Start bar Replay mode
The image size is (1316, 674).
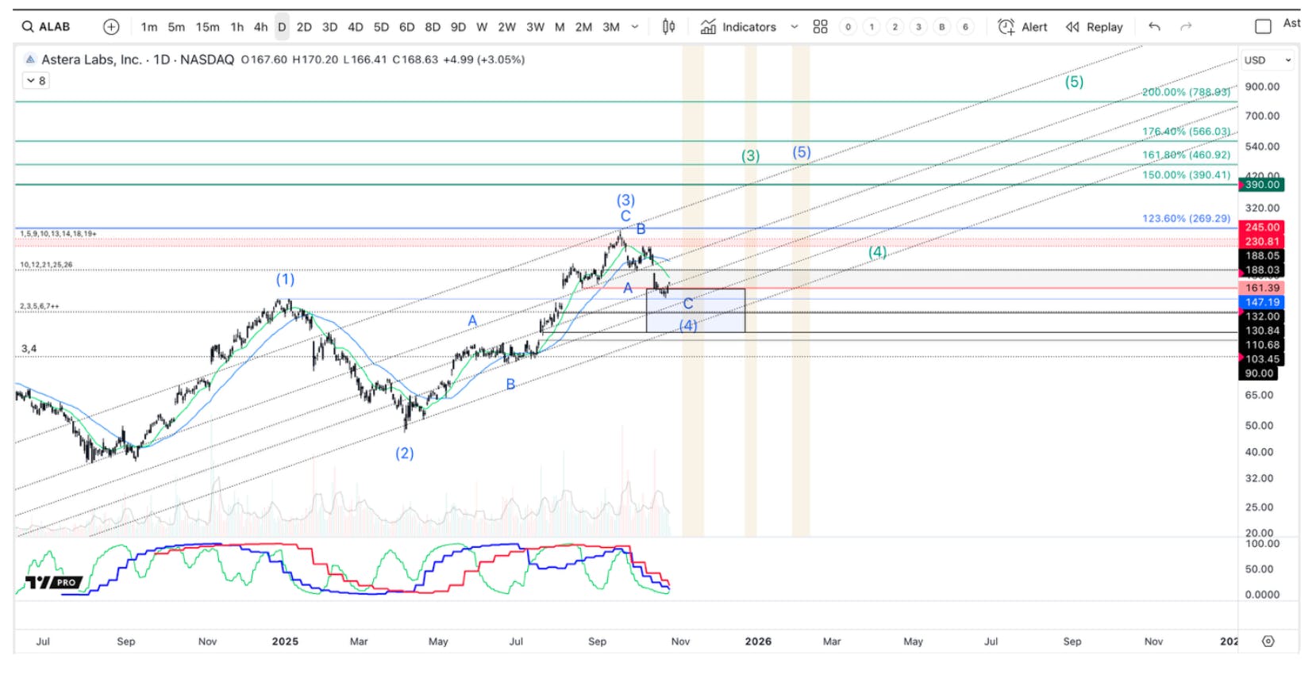click(x=1094, y=27)
